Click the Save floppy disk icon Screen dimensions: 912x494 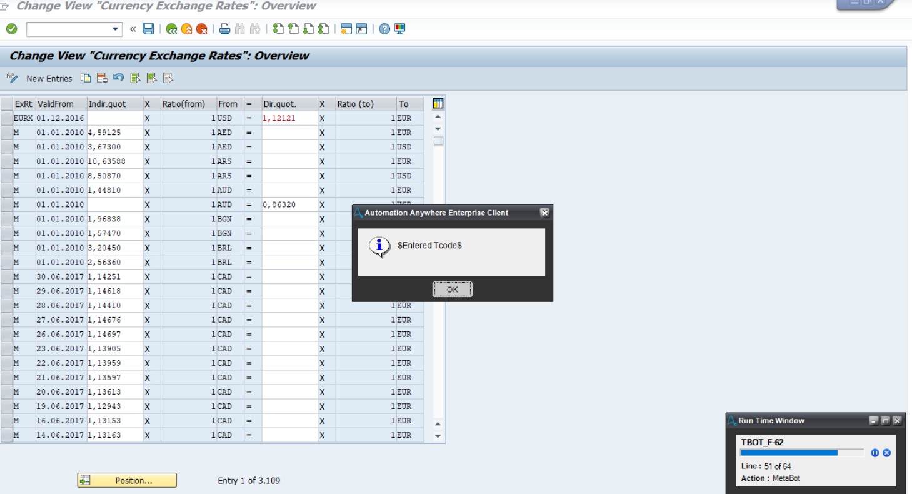pos(148,29)
